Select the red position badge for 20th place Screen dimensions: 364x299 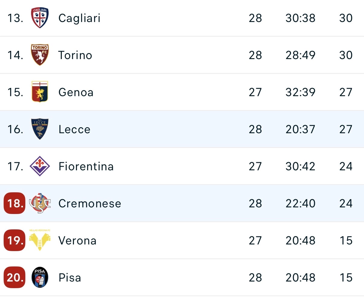pos(14,278)
